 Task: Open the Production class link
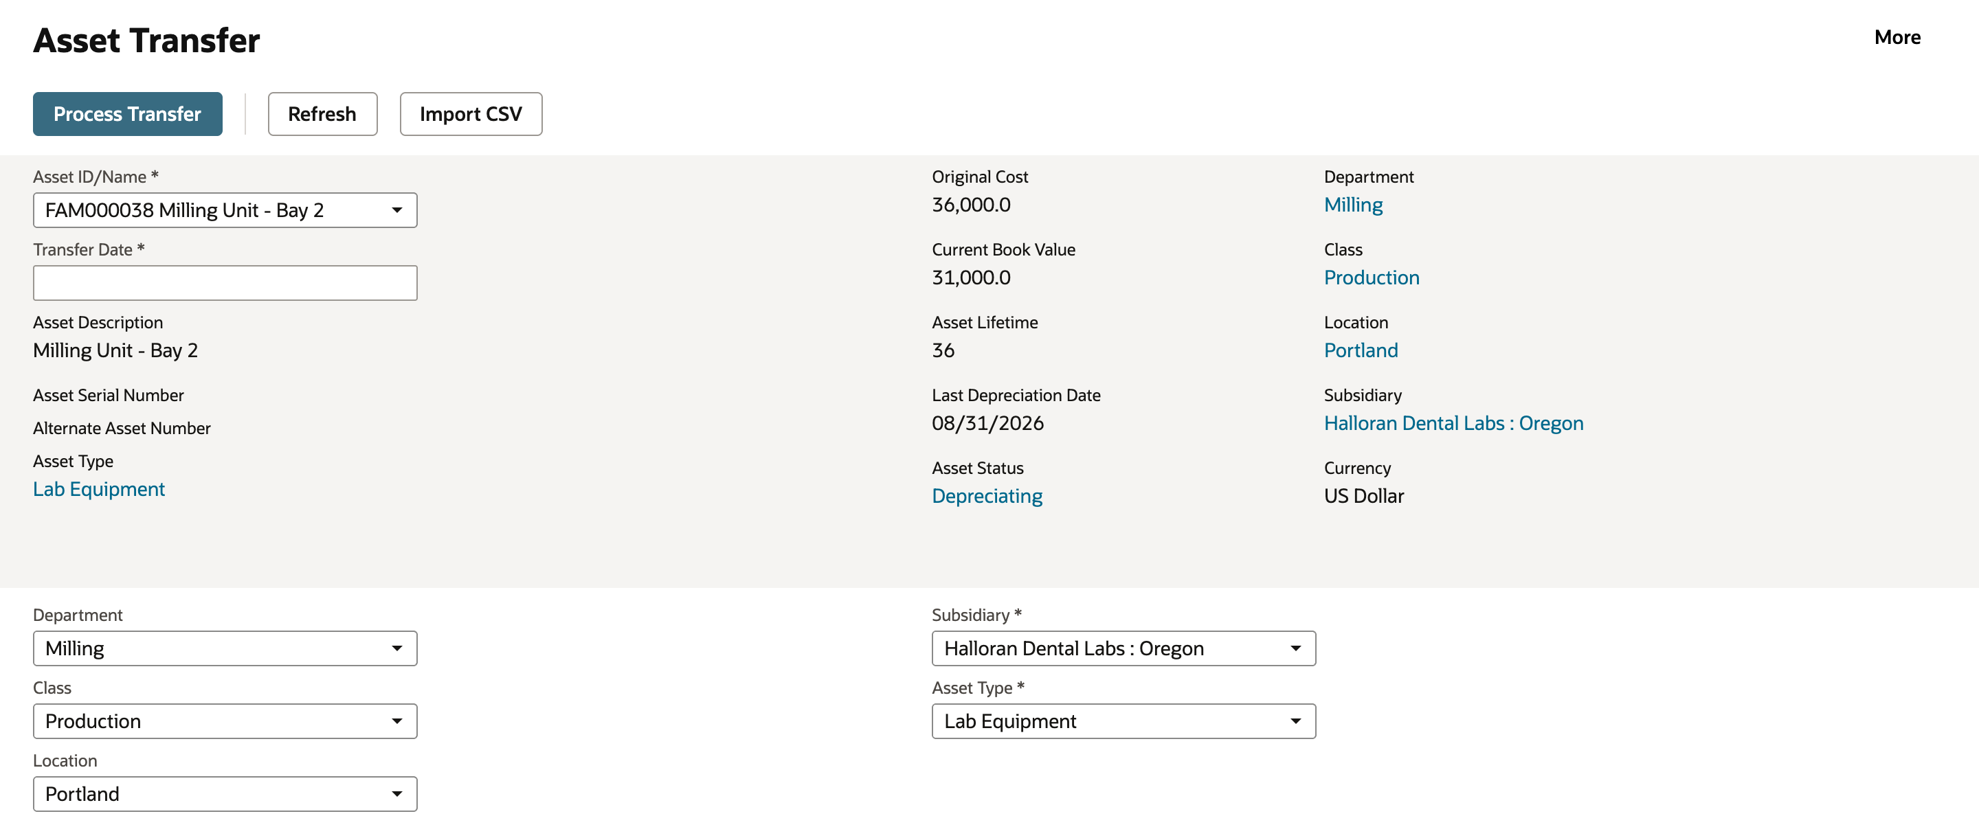[1372, 278]
